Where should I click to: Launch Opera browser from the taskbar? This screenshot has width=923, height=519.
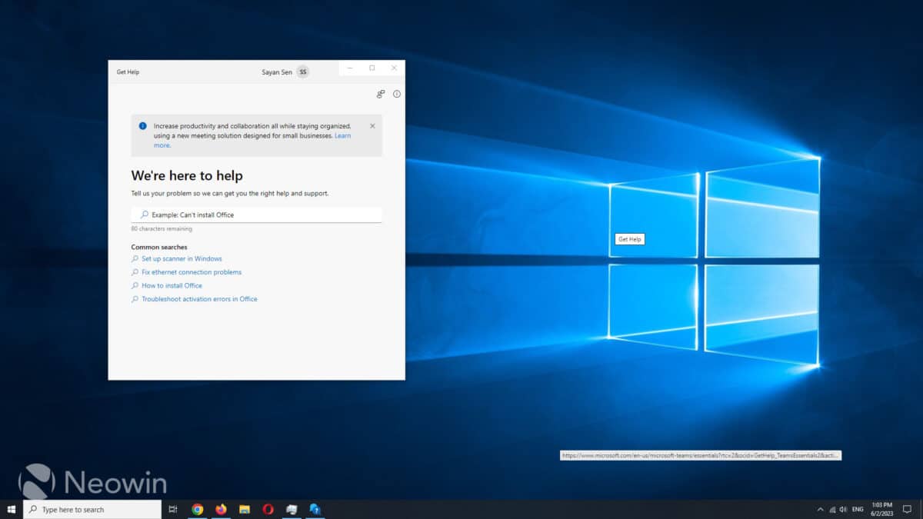(268, 509)
